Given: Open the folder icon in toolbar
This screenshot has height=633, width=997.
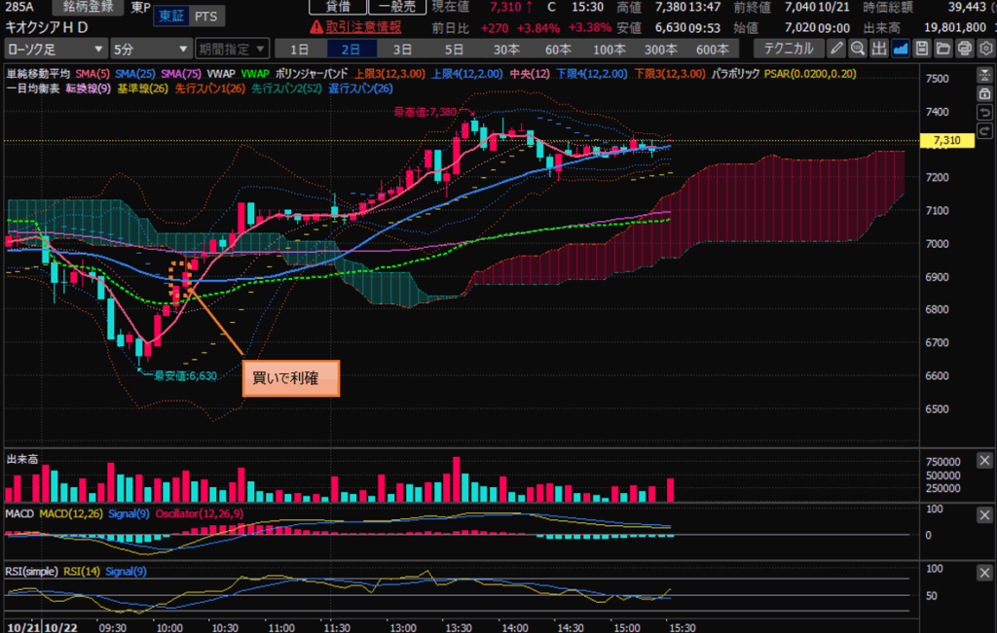Looking at the screenshot, I should [942, 48].
